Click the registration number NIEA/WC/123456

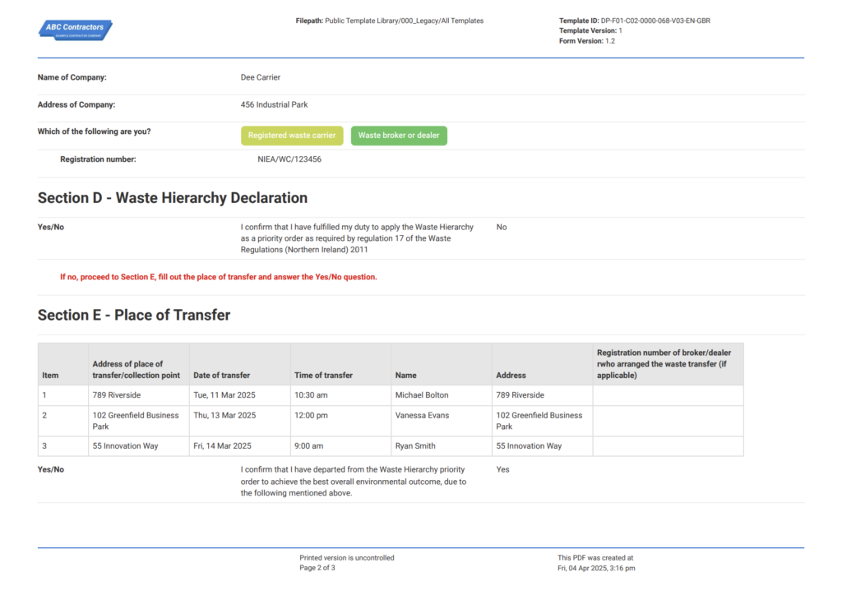point(289,159)
